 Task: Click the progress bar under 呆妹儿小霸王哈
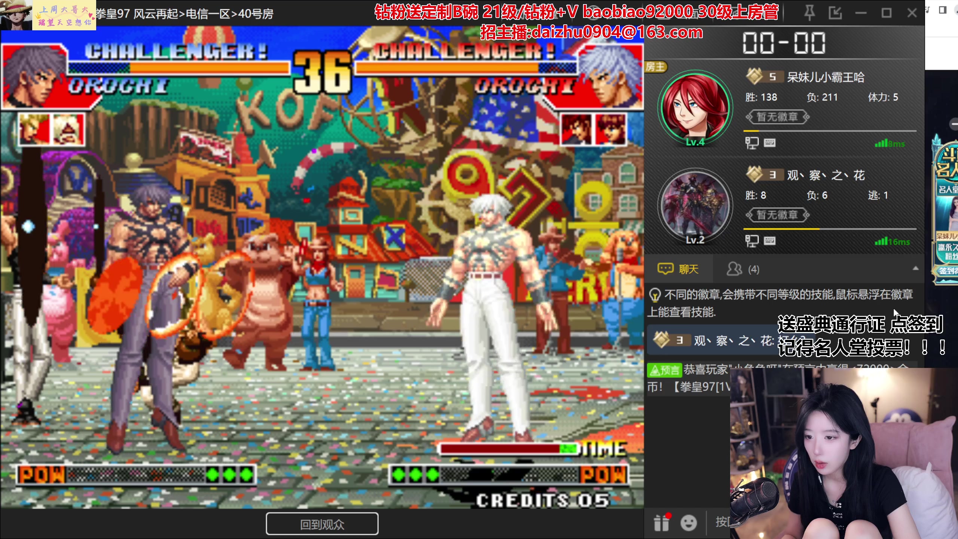click(x=830, y=131)
